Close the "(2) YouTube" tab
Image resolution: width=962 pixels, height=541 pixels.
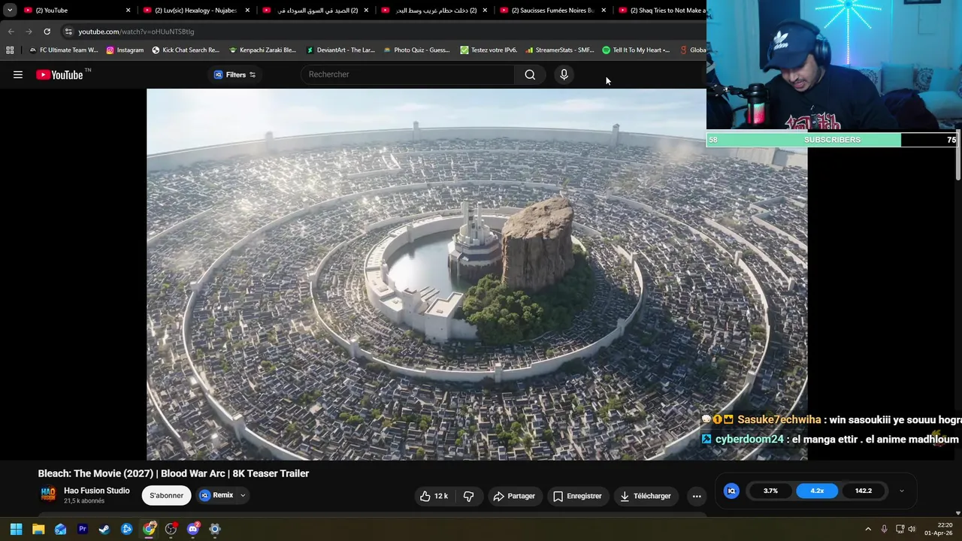pyautogui.click(x=128, y=11)
